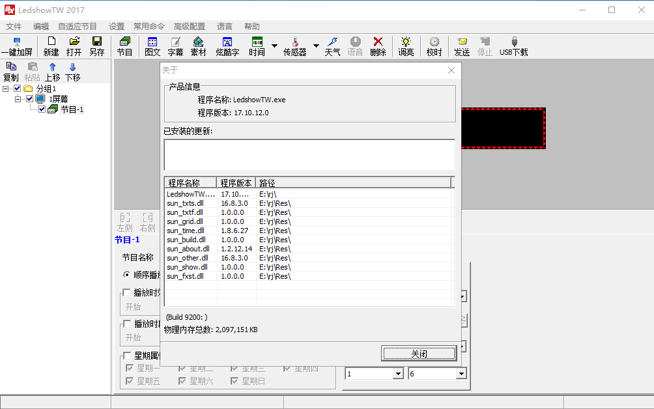654x409 pixels.
Task: Click the black LED screen preview
Action: [504, 128]
